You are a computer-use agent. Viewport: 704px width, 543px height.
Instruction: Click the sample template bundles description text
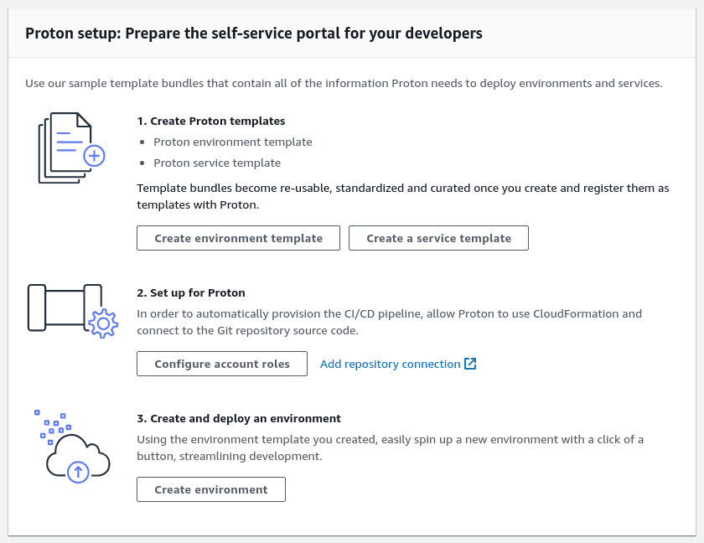click(344, 84)
